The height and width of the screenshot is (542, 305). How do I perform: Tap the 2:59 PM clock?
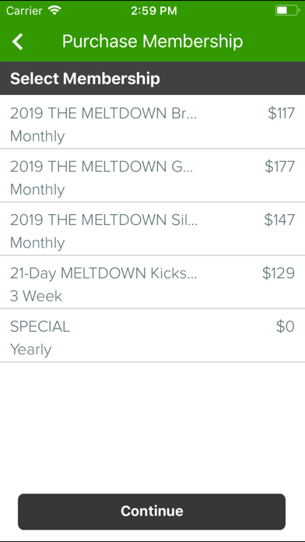click(154, 11)
